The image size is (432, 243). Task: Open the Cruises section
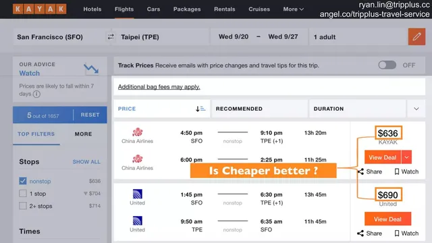259,9
